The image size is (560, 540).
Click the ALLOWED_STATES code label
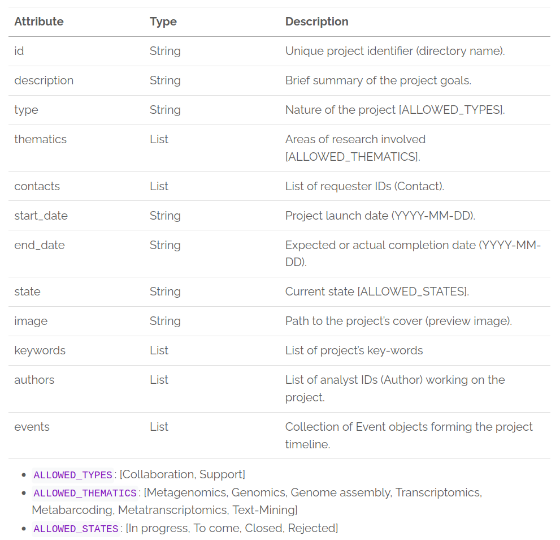click(76, 529)
